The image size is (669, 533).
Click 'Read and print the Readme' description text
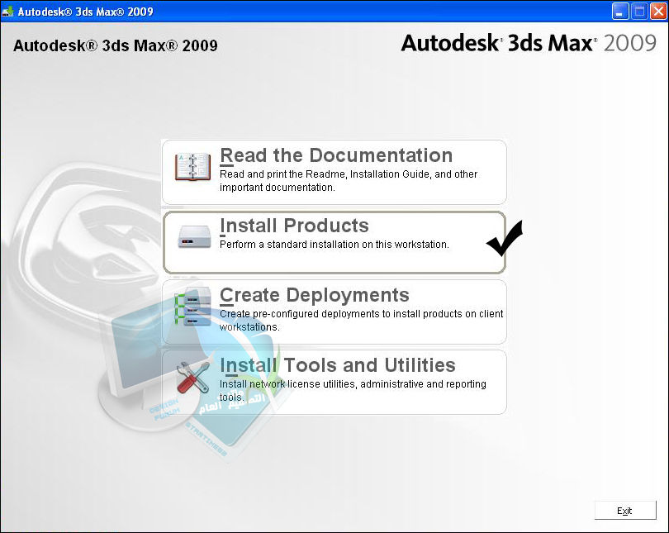click(349, 181)
